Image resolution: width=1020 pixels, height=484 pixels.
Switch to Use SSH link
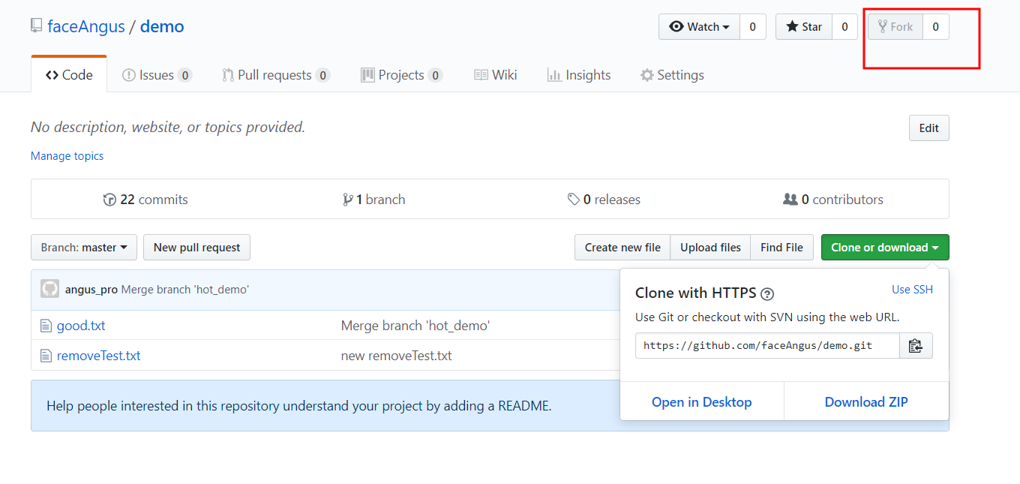[x=912, y=290]
